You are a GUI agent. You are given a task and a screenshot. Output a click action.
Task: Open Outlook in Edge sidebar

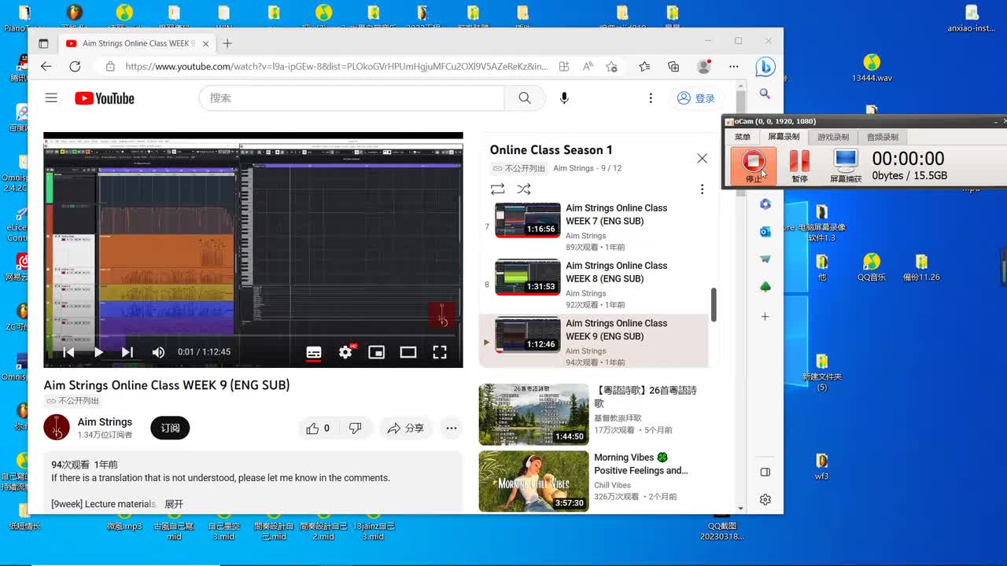765,231
